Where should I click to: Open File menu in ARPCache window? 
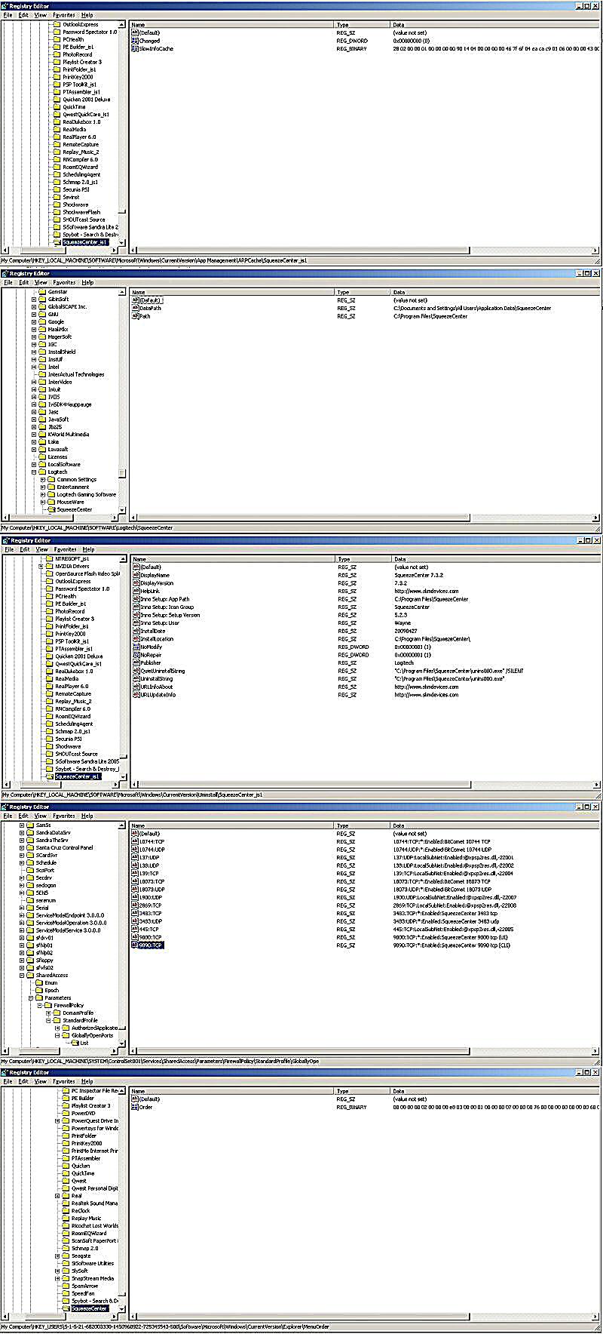point(8,15)
